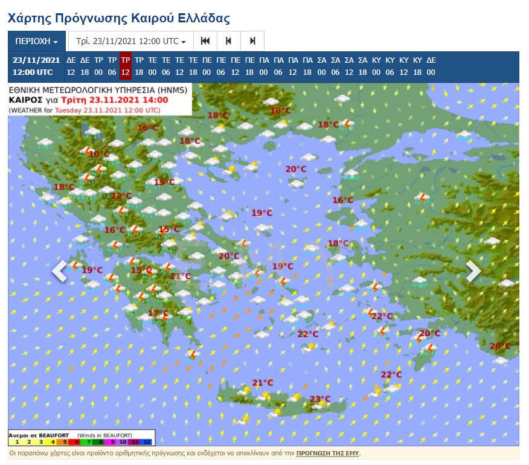Select timeline slot ΤΡ 18
Viewport: 529px width, 465px height.
pos(139,66)
